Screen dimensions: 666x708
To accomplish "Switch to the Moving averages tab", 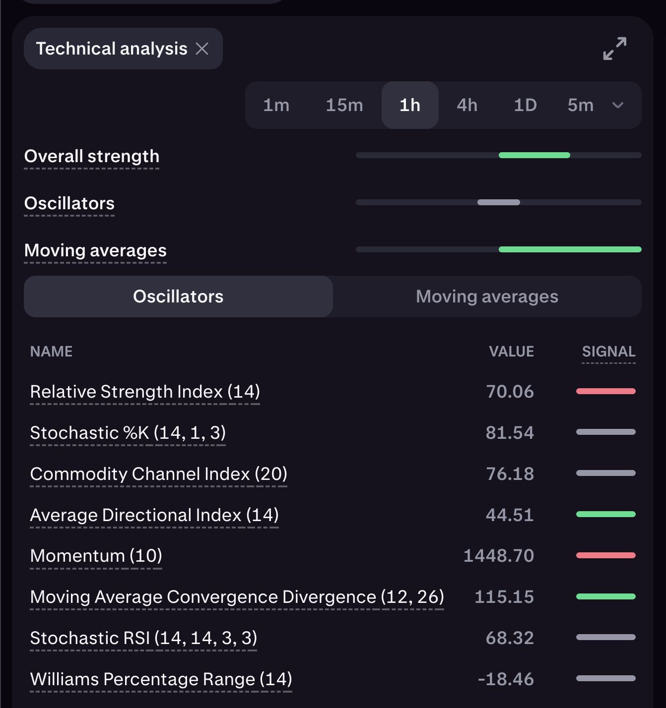I will (x=487, y=296).
